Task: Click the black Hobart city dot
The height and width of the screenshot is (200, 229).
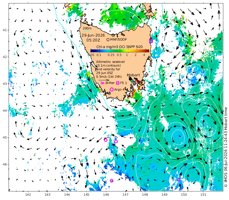Action: point(130,79)
